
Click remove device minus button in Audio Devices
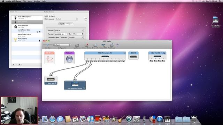click(x=17, y=64)
